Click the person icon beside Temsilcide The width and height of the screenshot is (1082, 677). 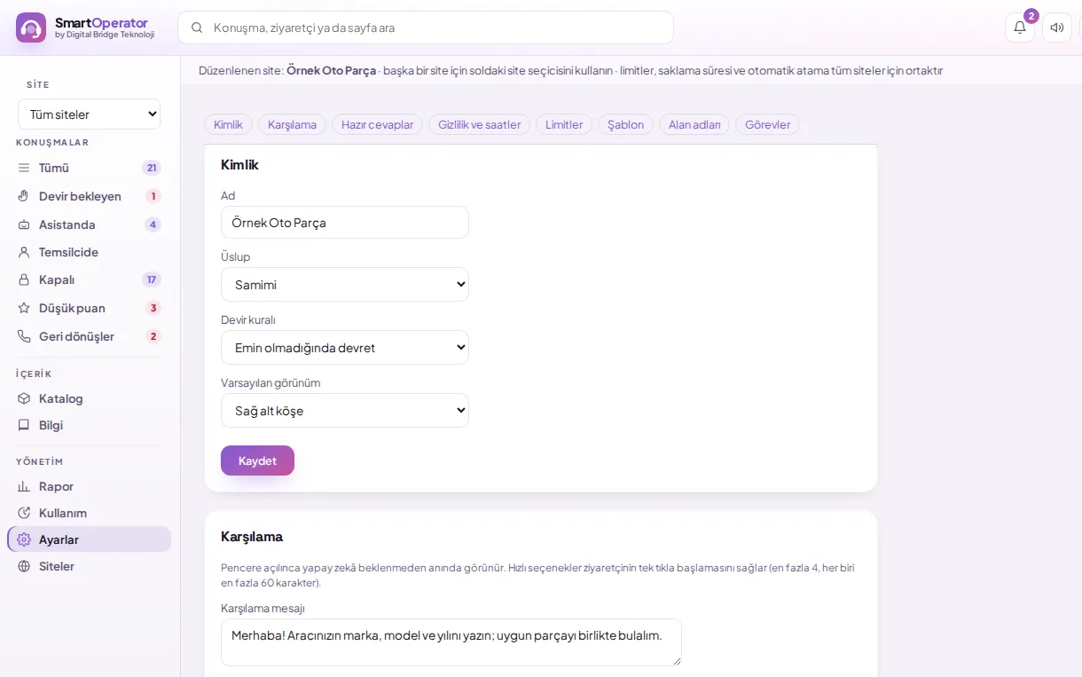24,252
